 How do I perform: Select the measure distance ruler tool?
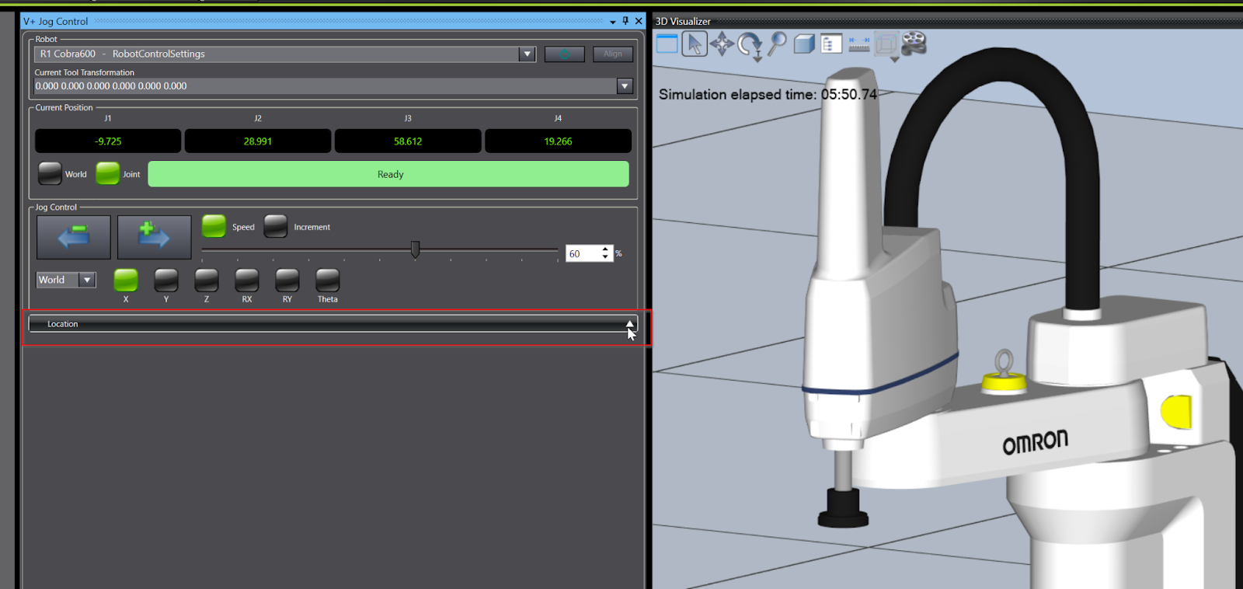tap(859, 44)
